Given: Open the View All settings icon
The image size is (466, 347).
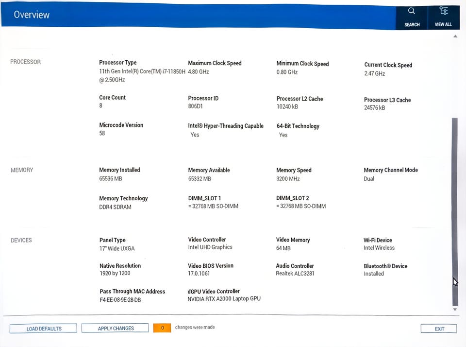Looking at the screenshot, I should pos(443,11).
